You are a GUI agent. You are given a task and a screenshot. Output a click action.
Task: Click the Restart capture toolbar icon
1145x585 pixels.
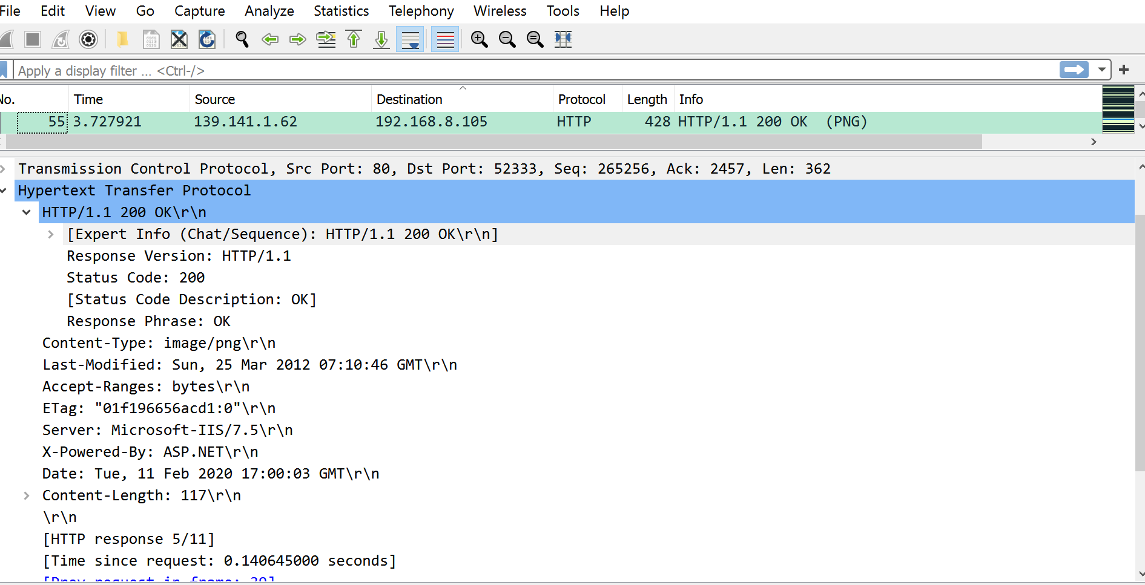60,39
